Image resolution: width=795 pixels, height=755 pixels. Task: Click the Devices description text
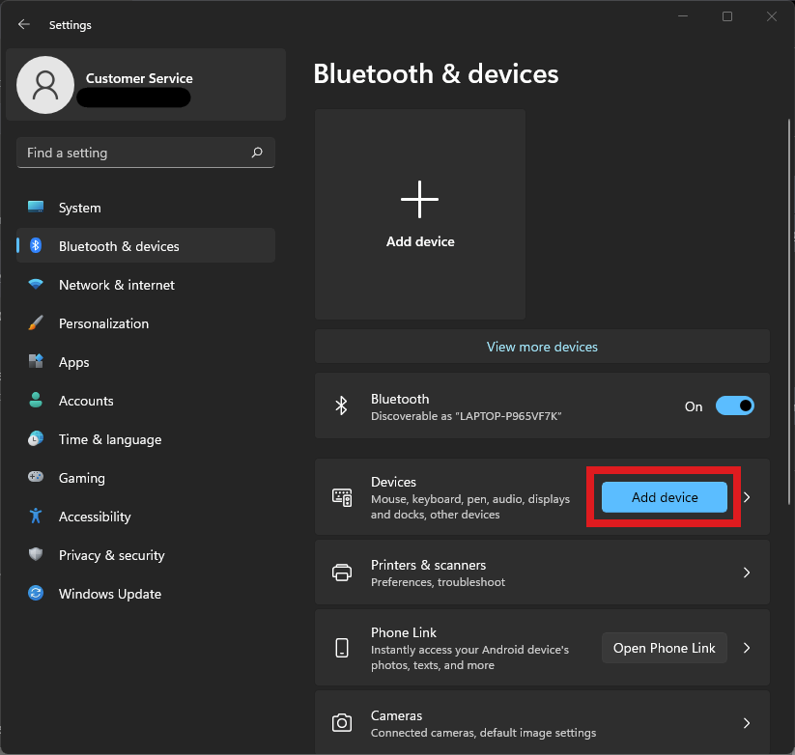pos(470,507)
